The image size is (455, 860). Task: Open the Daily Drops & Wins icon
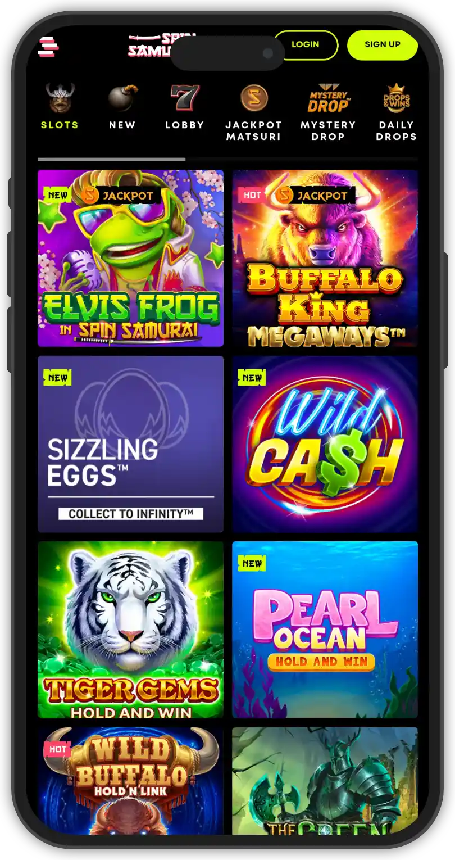pos(397,98)
